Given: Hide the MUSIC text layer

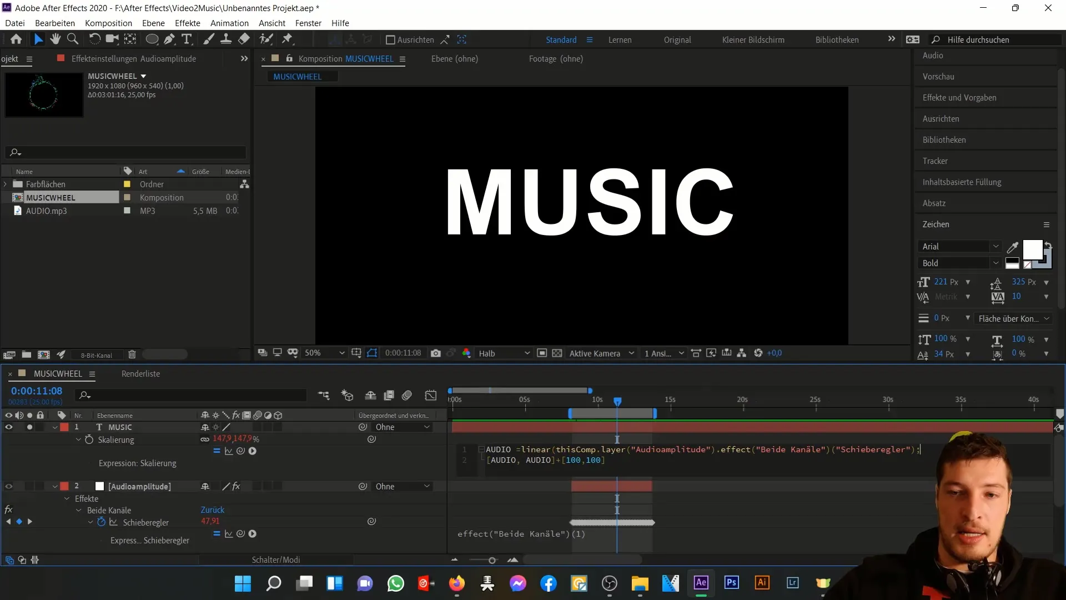Looking at the screenshot, I should click(8, 427).
